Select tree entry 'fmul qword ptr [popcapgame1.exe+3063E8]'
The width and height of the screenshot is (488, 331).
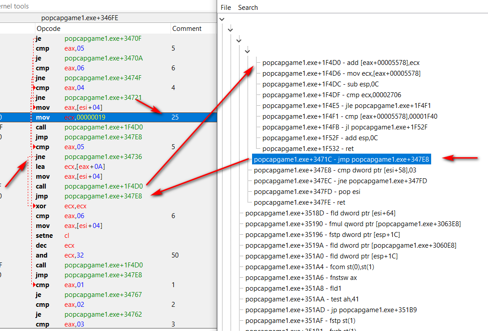pos(353,224)
